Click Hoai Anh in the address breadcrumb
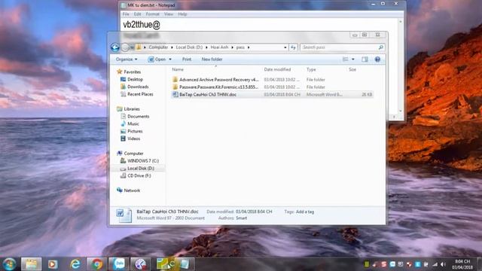The width and height of the screenshot is (482, 271). tap(219, 47)
